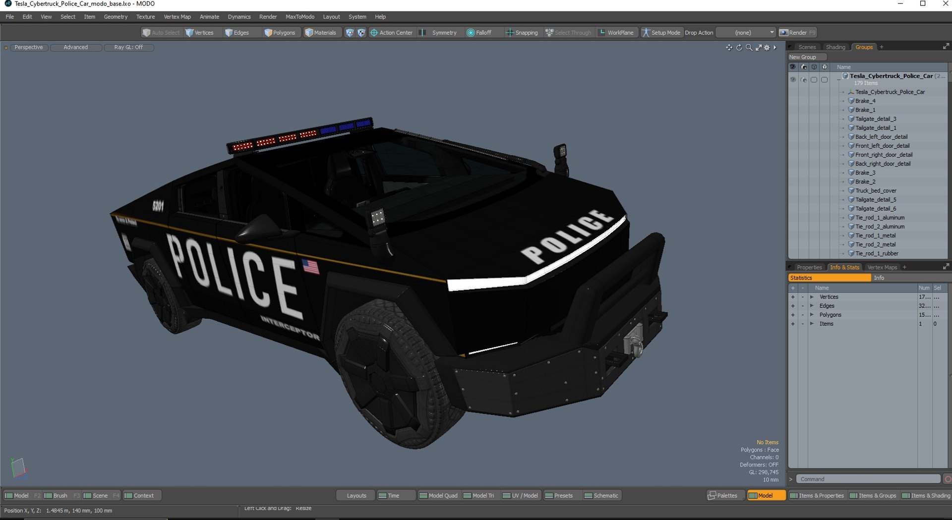The height and width of the screenshot is (520, 952).
Task: Switch to the Properties tab
Action: [x=809, y=267]
